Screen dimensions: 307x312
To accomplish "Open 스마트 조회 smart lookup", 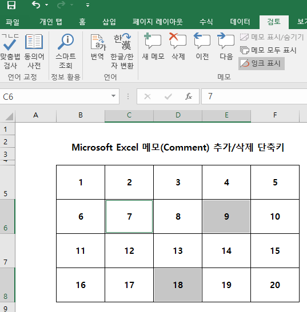I will click(66, 52).
